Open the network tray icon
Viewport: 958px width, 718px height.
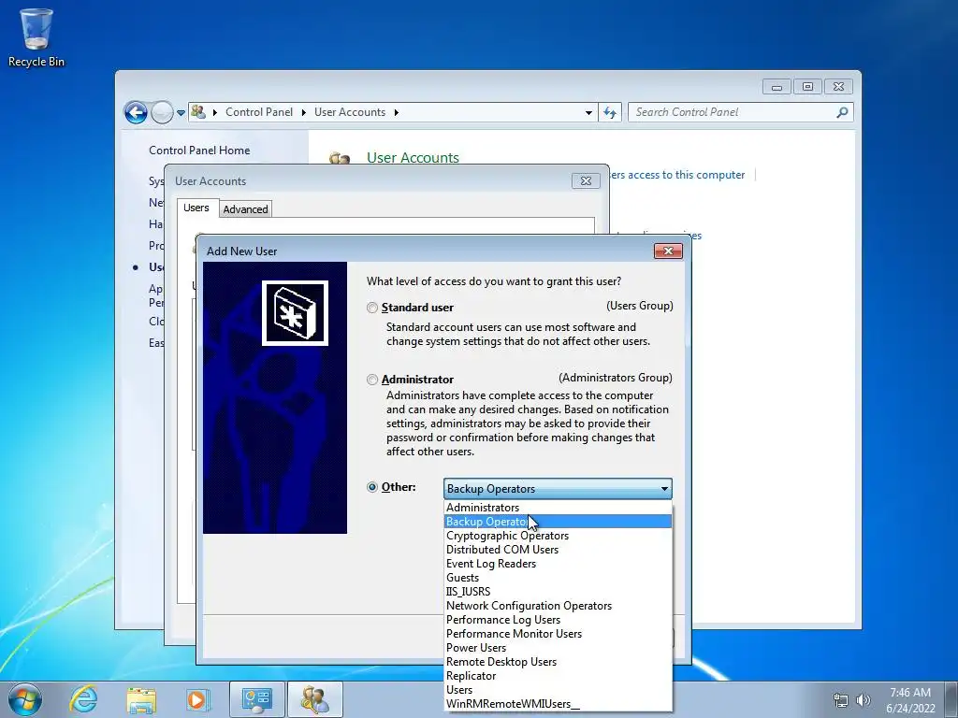tap(841, 700)
